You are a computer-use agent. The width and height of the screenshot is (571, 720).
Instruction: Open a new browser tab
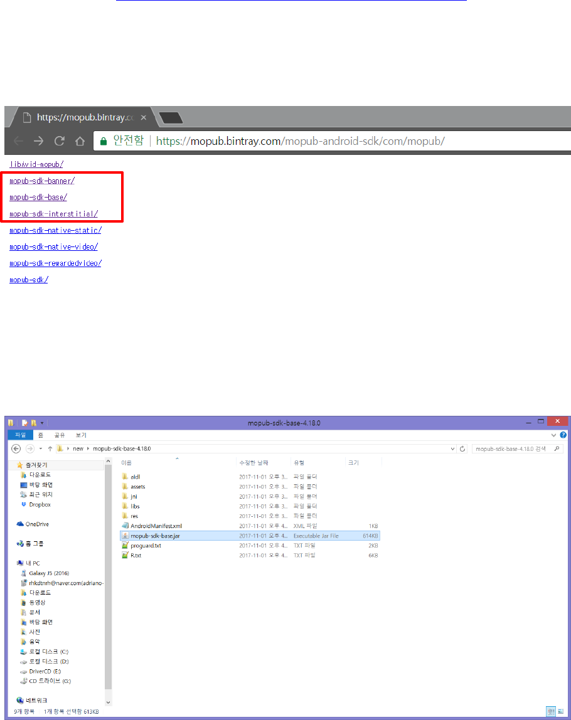coord(171,118)
